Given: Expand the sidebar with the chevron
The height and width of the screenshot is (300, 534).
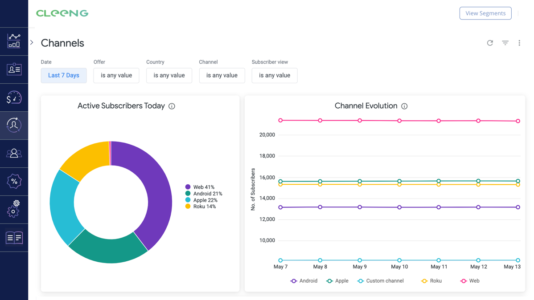Looking at the screenshot, I should [x=32, y=43].
